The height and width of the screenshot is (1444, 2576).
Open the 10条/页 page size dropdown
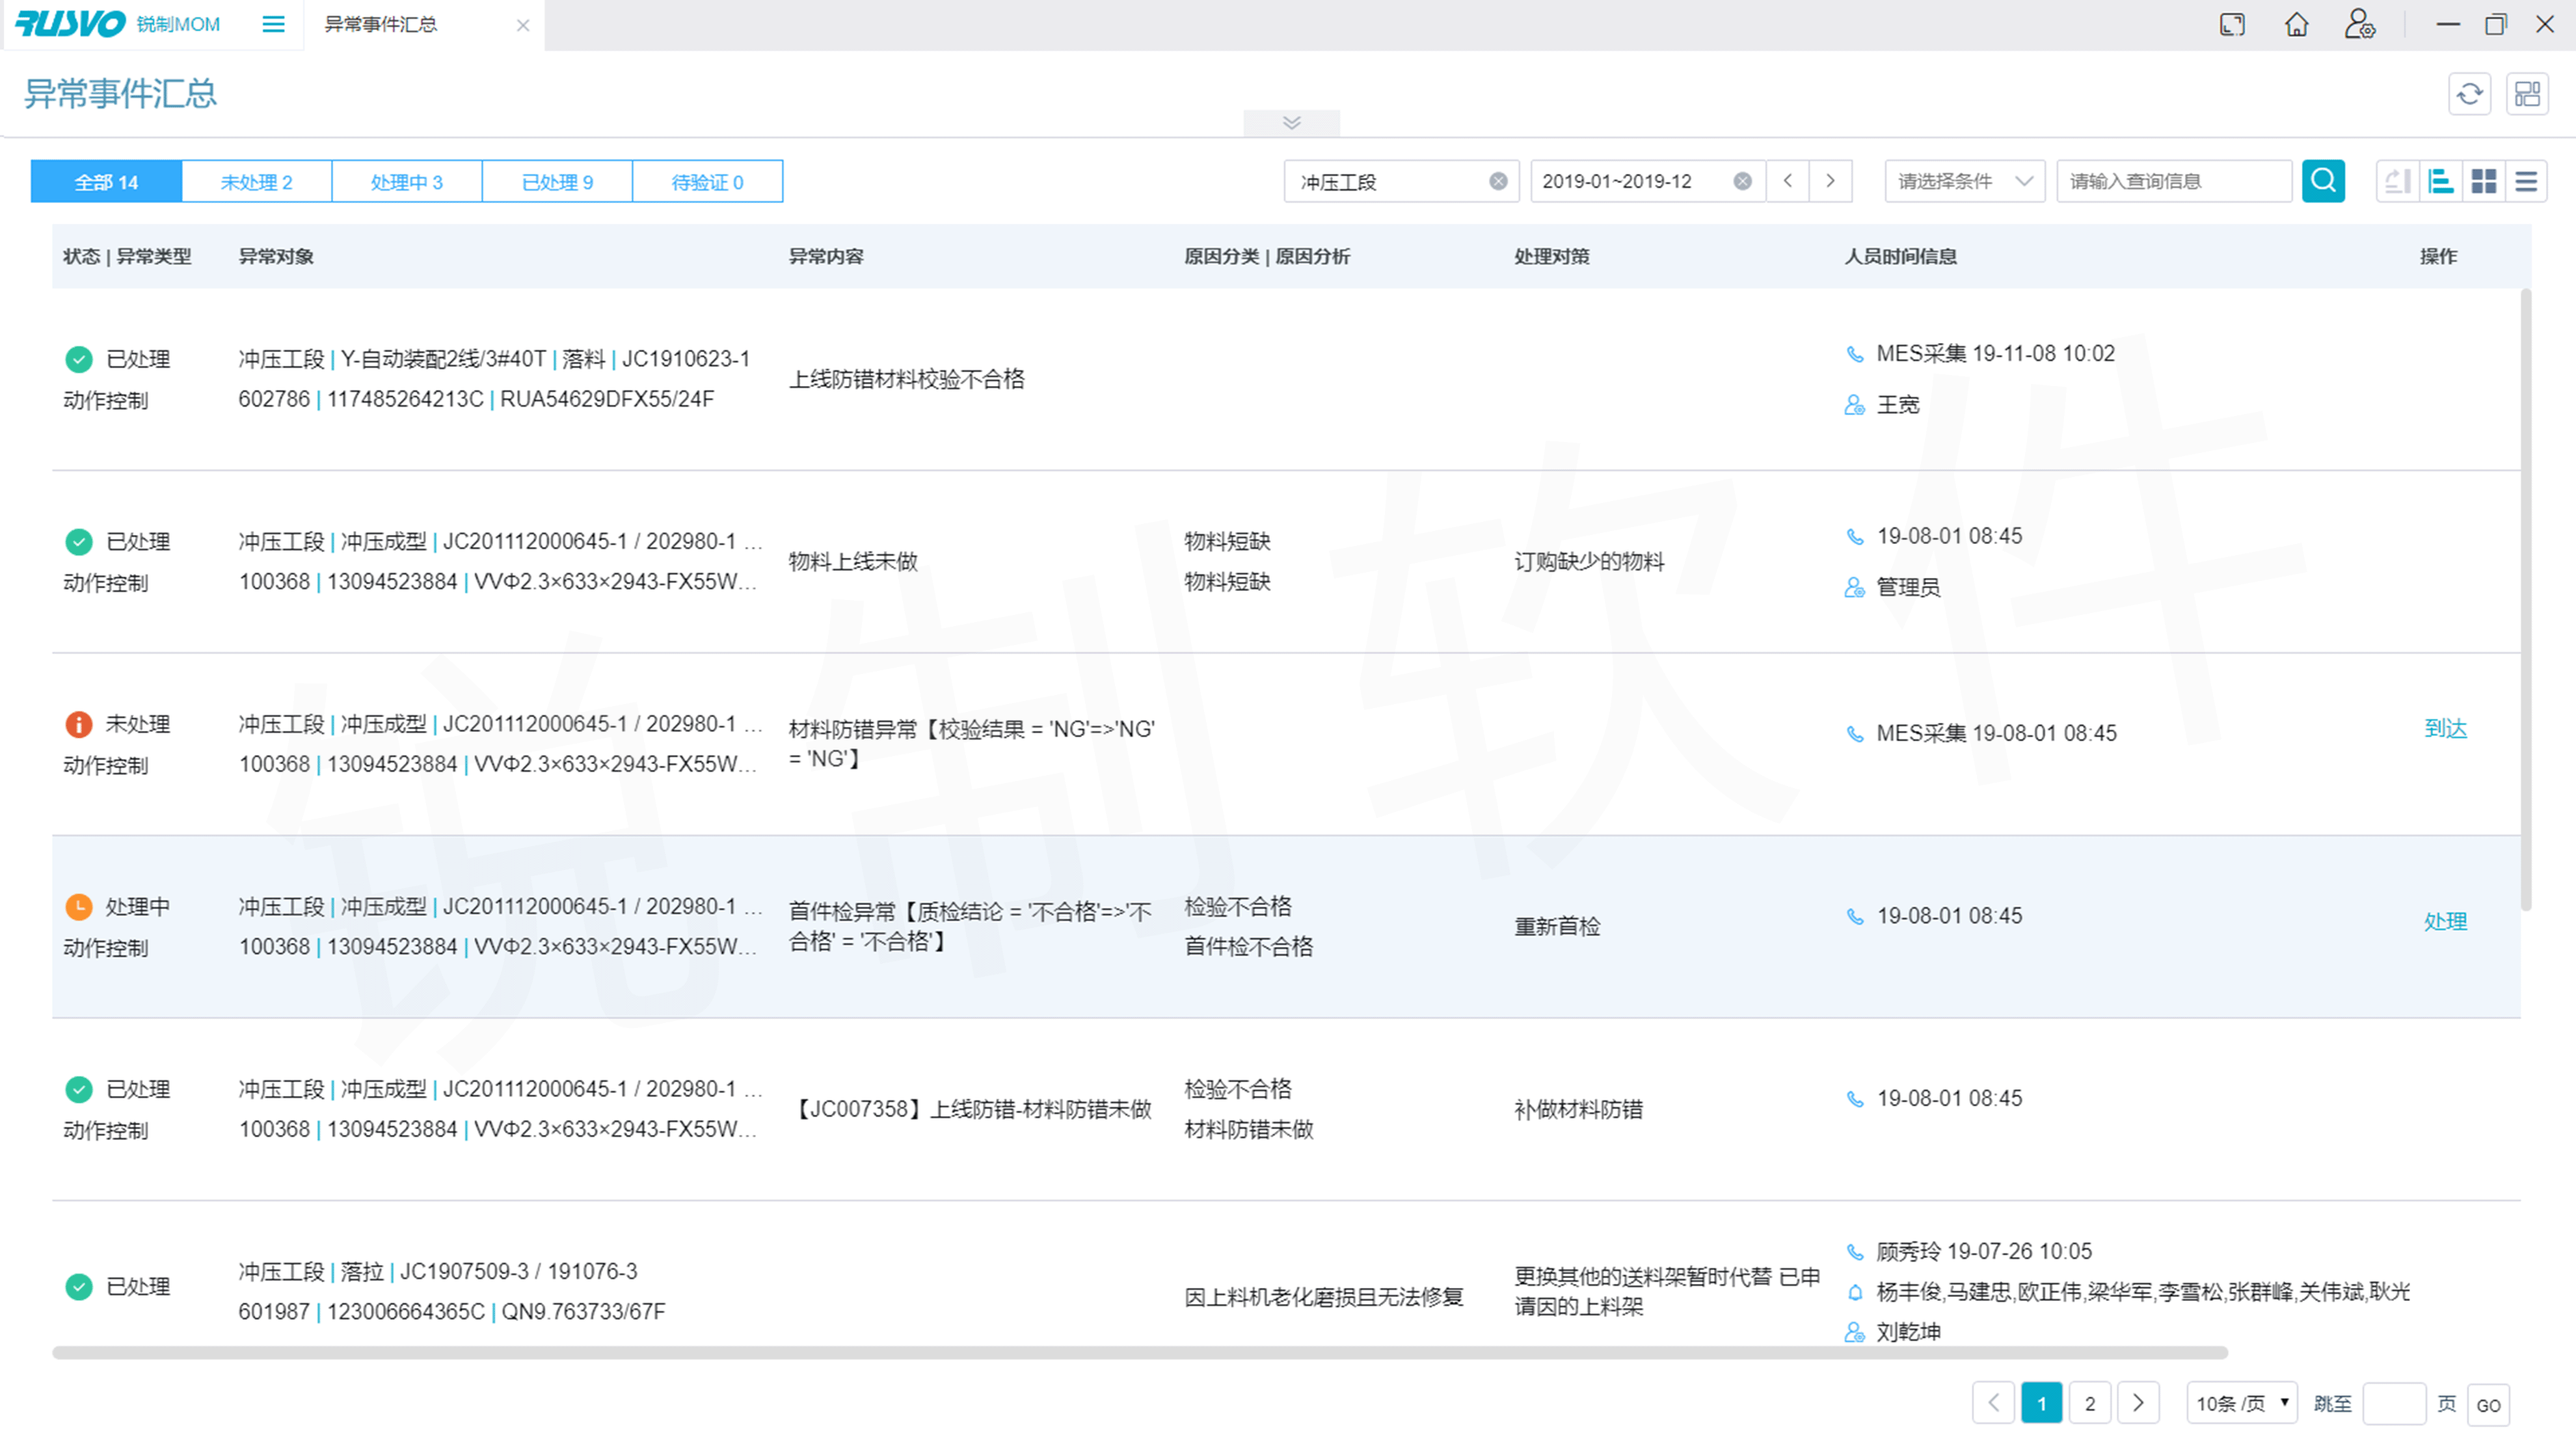point(2241,1403)
